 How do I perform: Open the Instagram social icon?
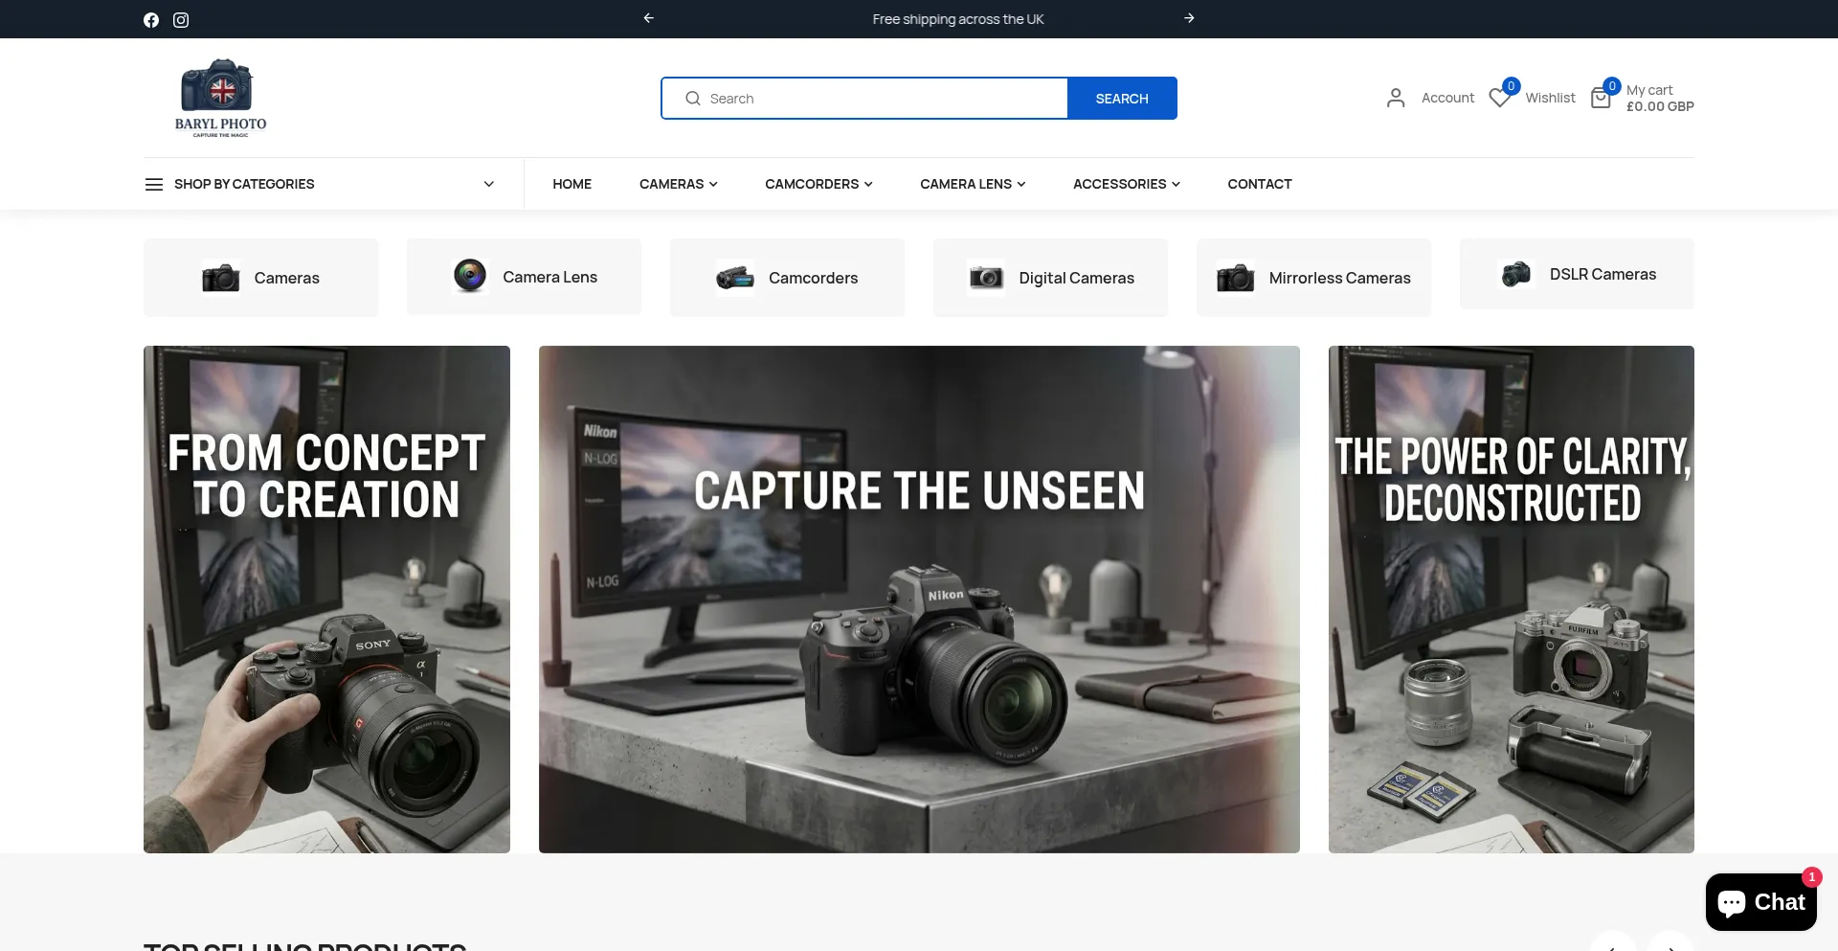(x=181, y=20)
